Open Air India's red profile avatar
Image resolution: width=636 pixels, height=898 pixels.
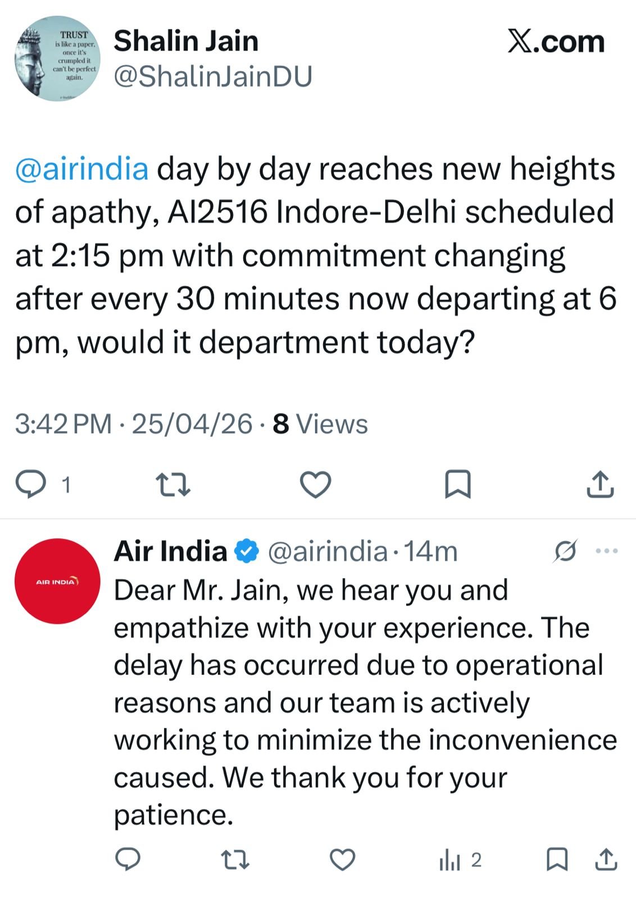pos(57,581)
